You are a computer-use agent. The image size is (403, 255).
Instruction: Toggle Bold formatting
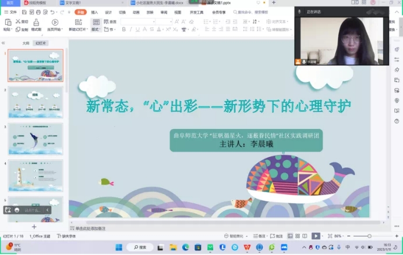coord(123,29)
